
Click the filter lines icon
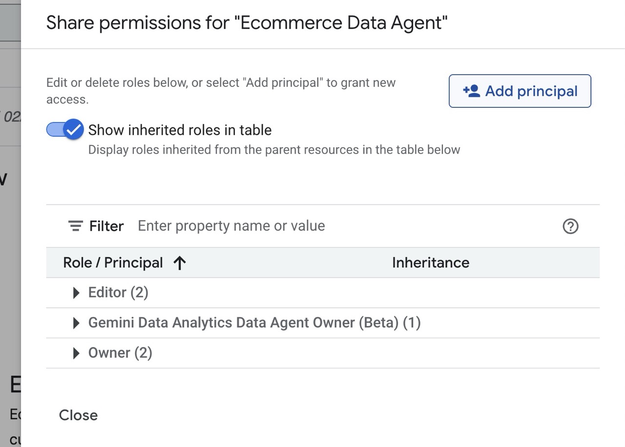tap(76, 226)
